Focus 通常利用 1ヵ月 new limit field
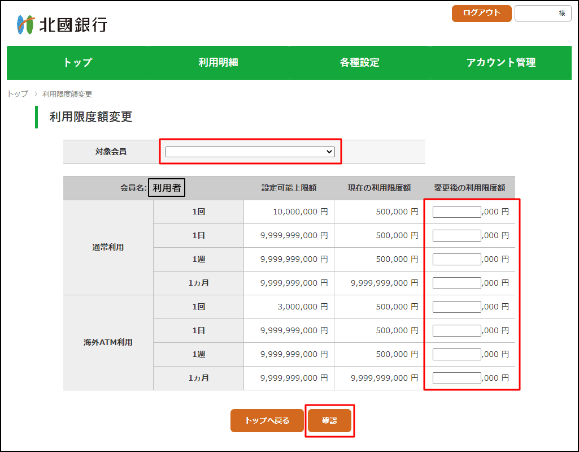The width and height of the screenshot is (579, 452). pyautogui.click(x=456, y=283)
